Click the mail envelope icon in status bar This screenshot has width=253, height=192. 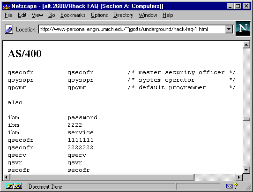pos(229,186)
